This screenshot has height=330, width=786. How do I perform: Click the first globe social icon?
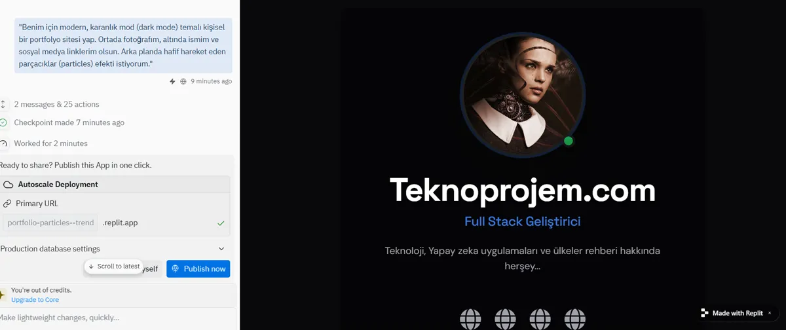[x=470, y=320]
